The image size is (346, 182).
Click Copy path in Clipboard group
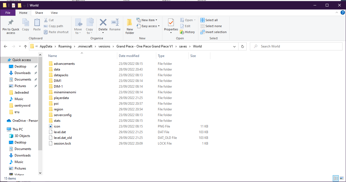(x=53, y=26)
